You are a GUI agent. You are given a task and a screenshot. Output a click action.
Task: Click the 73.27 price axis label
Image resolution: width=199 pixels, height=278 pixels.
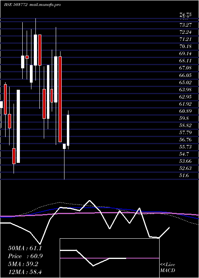185,25
